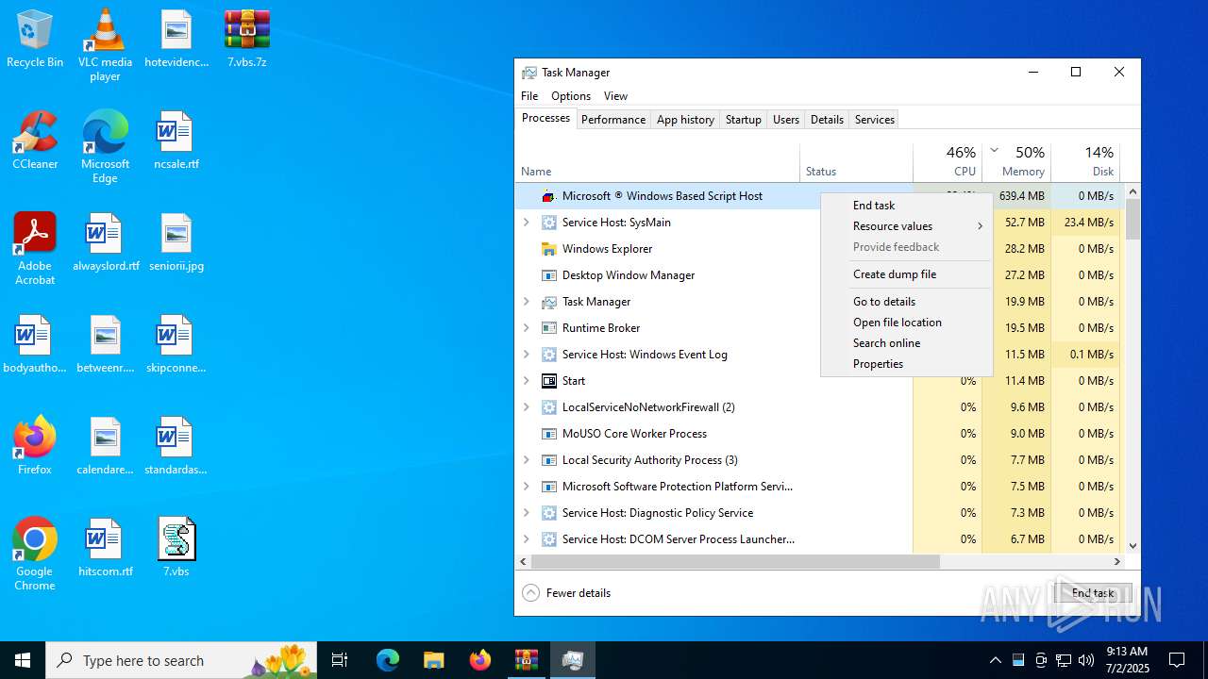Open VLC media player desktop icon
This screenshot has height=679, width=1208.
[105, 45]
